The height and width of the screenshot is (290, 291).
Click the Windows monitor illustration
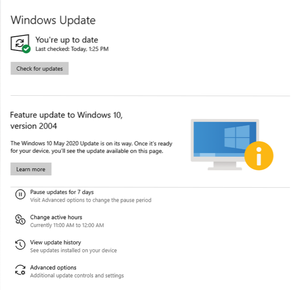pos(225,144)
